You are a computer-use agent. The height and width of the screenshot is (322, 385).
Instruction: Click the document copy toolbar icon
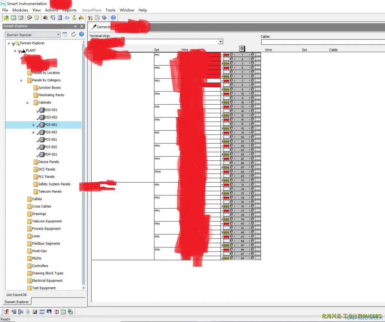53,18
